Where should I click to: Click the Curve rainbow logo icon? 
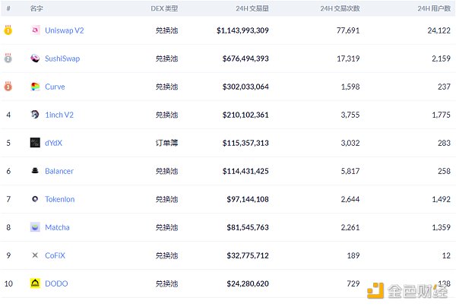point(35,87)
